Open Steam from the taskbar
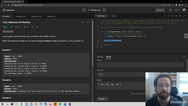Image resolution: width=188 pixels, height=106 pixels. click(46, 104)
